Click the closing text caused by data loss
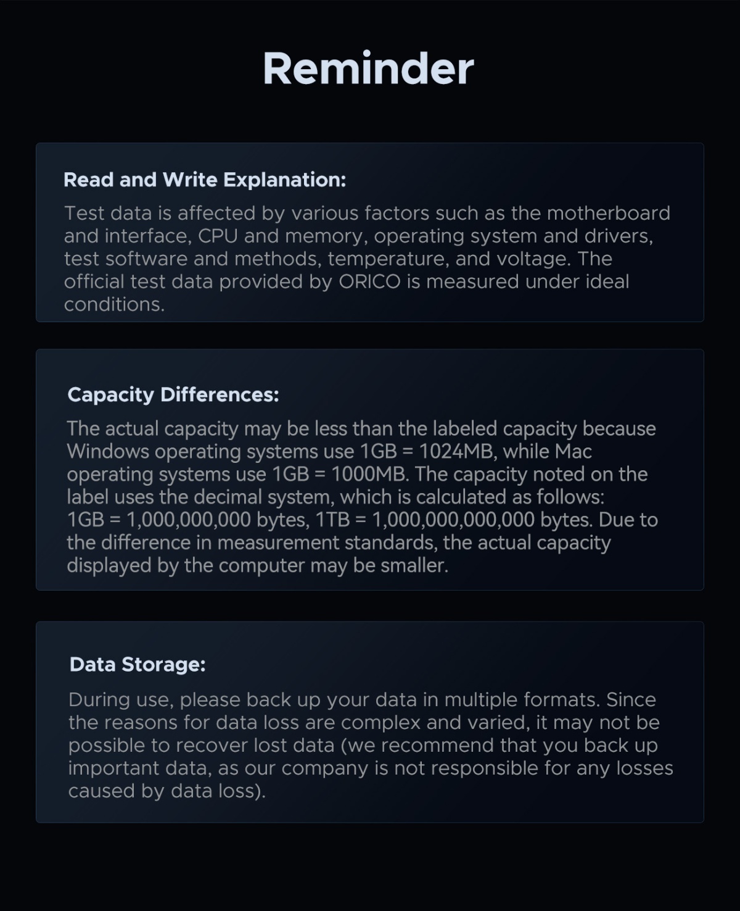Screen dimensions: 740x911 click(166, 791)
